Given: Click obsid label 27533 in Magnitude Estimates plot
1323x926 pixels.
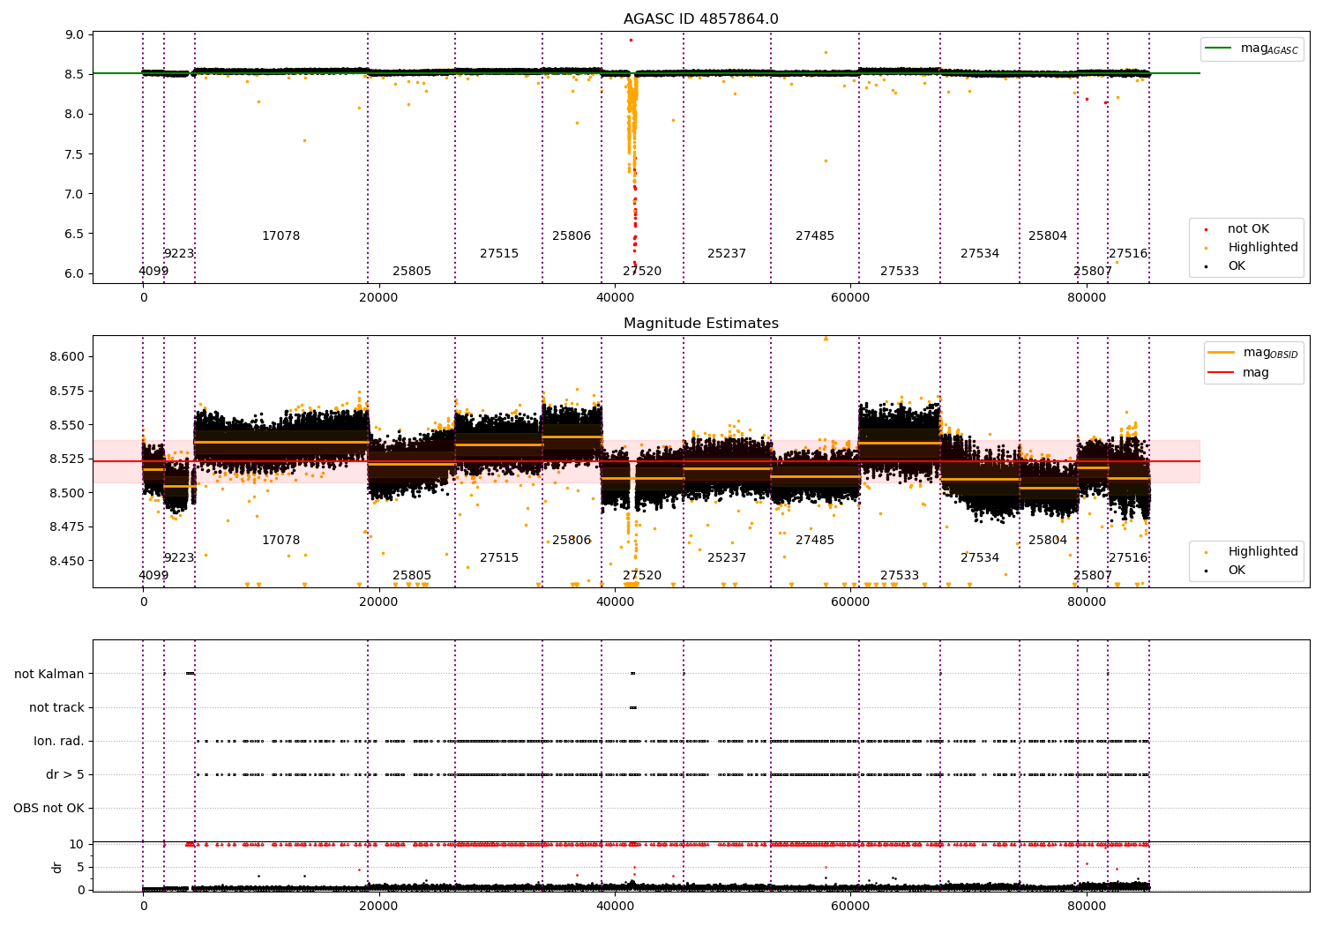Looking at the screenshot, I should point(900,575).
